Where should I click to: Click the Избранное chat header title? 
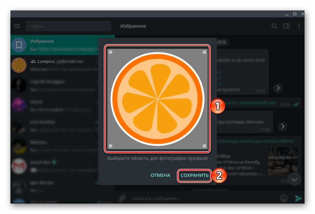133,26
